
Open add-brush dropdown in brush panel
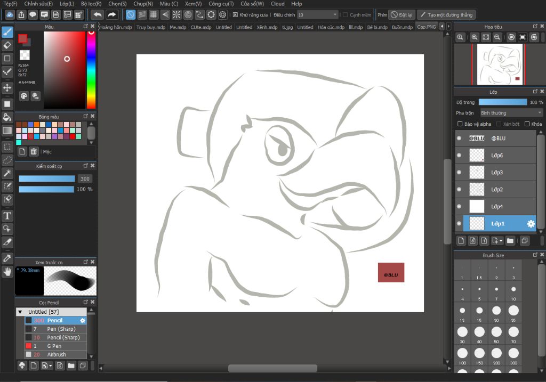[51, 365]
